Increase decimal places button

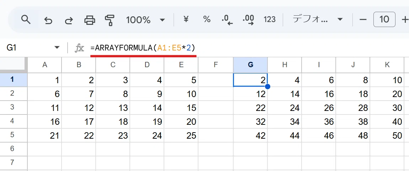[x=248, y=20]
